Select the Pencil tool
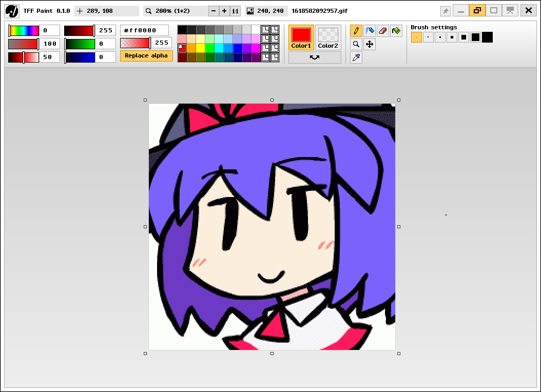This screenshot has height=392, width=541. click(356, 31)
